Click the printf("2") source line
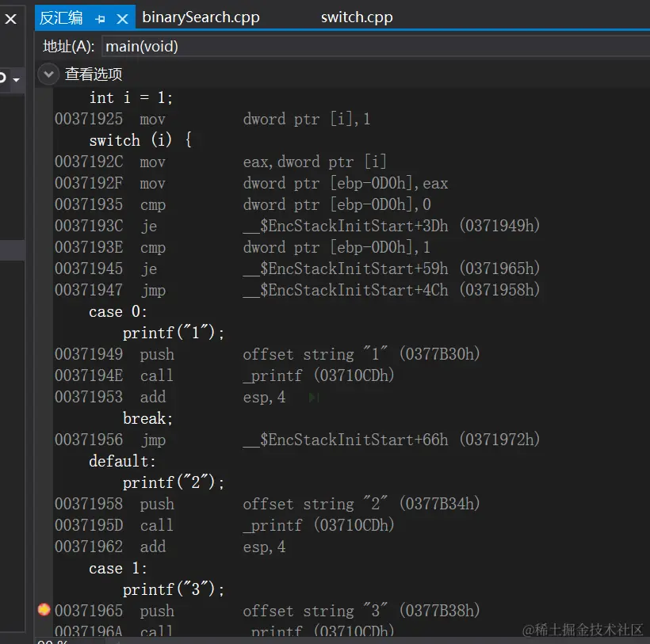Viewport: 650px width, 644px height. click(x=174, y=482)
